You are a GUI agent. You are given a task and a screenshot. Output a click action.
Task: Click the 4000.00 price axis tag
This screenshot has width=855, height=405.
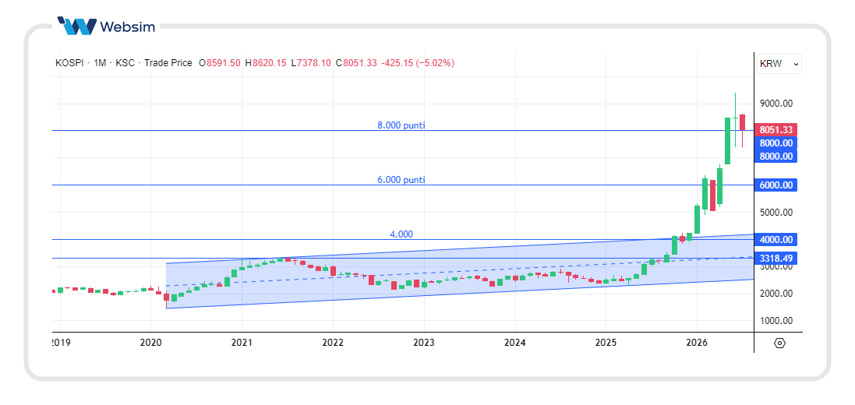click(776, 239)
